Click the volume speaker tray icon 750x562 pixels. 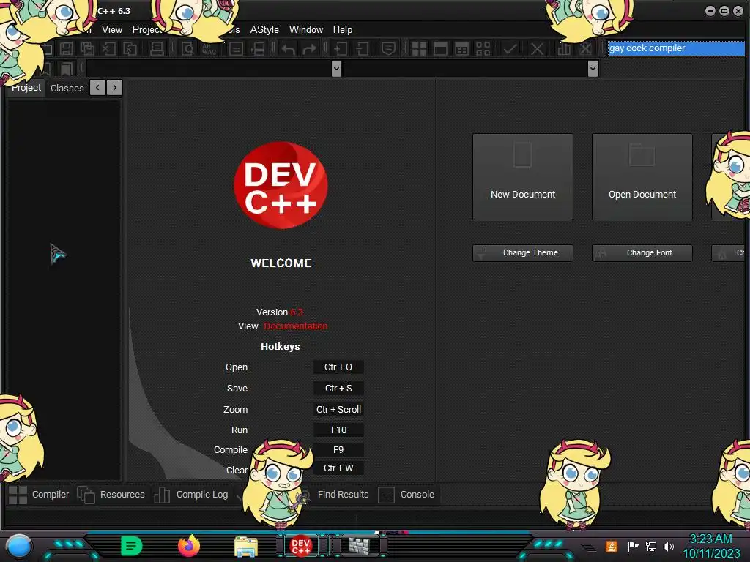click(669, 546)
